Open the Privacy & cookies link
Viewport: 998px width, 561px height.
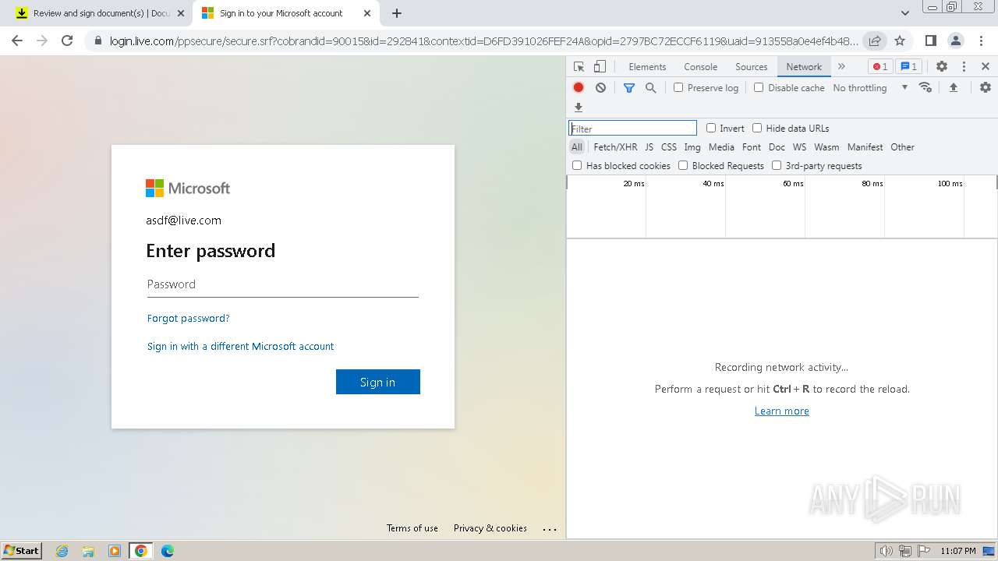(490, 528)
